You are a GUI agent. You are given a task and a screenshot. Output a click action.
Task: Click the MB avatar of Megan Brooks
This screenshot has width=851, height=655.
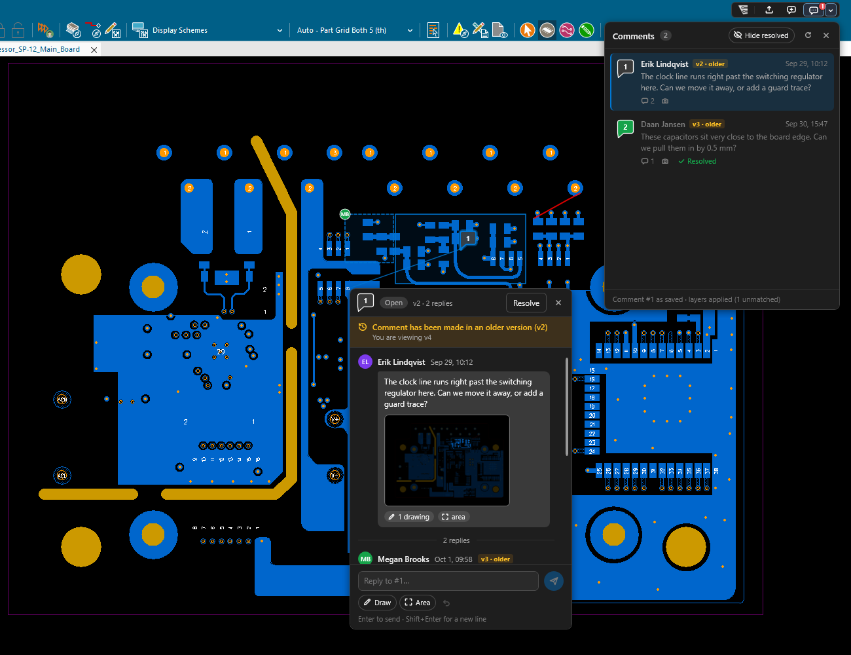[365, 559]
